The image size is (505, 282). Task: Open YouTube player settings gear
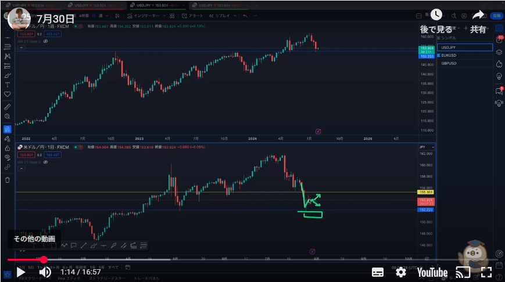(400, 272)
